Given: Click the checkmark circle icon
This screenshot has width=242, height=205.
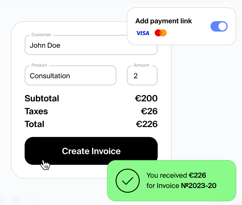Looking at the screenshot, I should coord(127,180).
